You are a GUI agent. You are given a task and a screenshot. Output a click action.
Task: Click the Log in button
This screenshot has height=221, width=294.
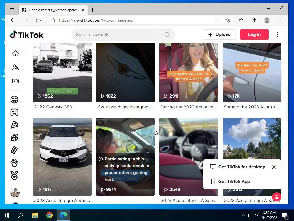254,35
